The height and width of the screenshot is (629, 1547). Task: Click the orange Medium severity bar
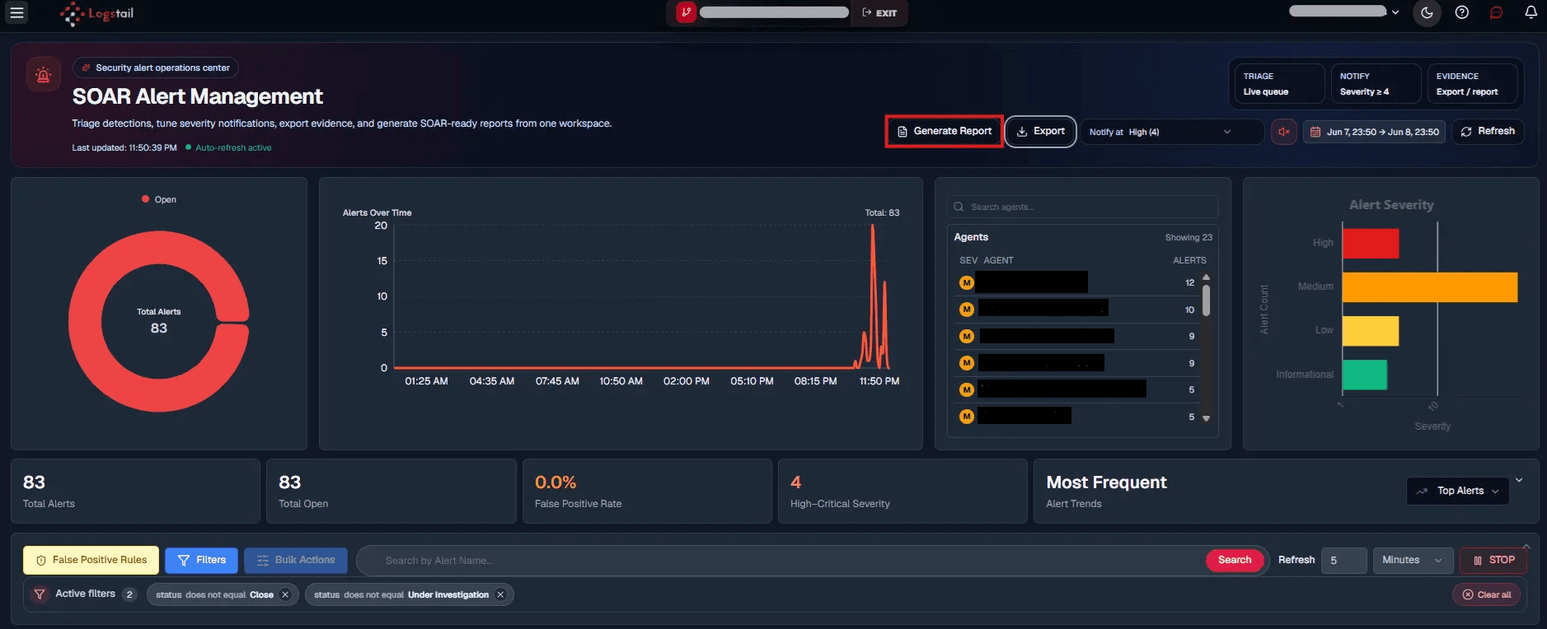pos(1429,287)
